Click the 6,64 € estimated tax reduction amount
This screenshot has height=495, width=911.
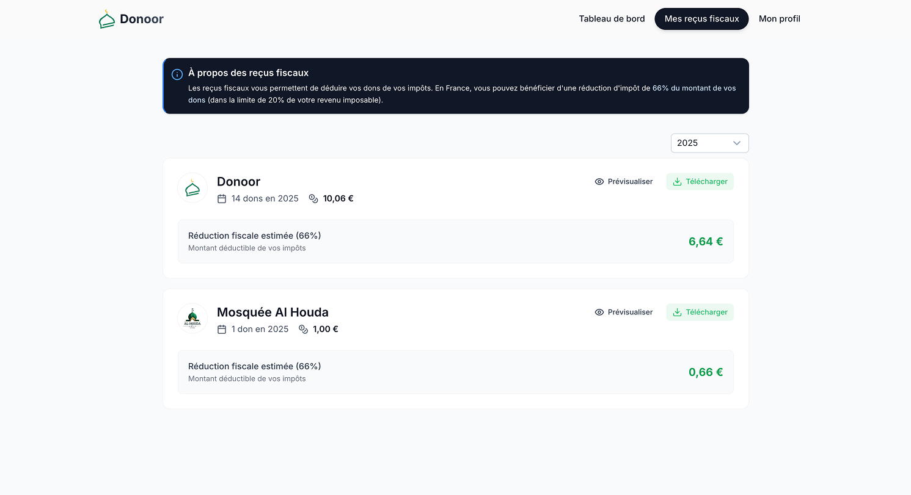706,242
